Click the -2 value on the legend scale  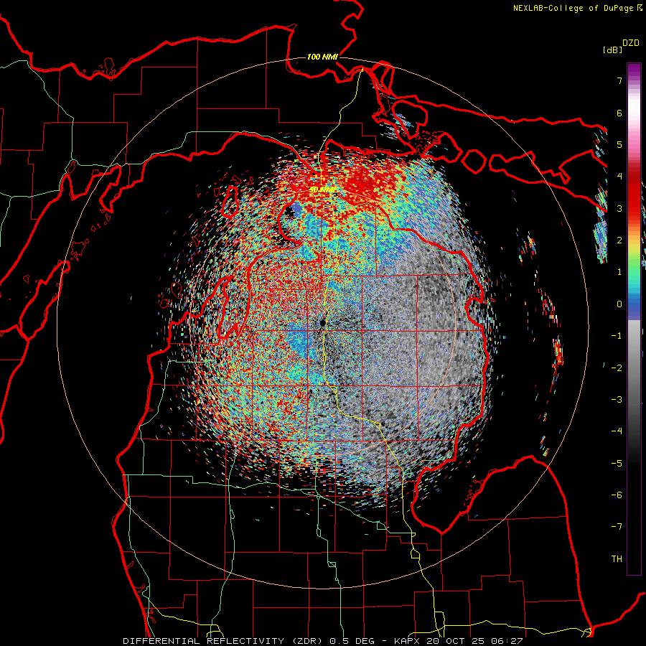(x=617, y=368)
